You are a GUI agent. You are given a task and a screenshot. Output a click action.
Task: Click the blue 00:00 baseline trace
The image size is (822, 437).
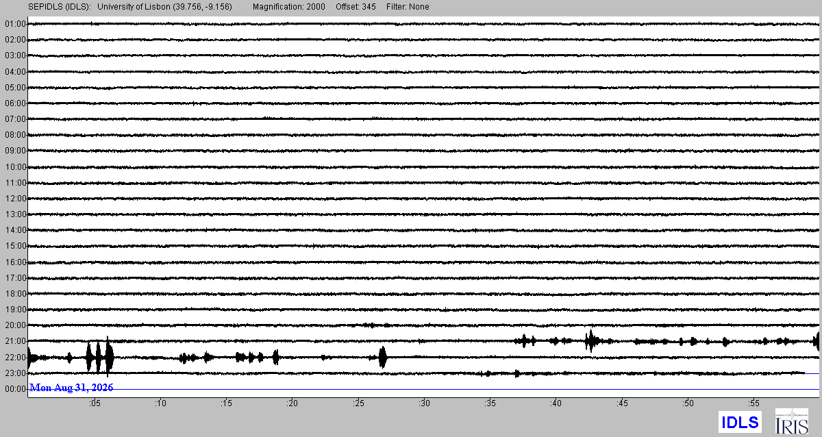click(x=423, y=389)
